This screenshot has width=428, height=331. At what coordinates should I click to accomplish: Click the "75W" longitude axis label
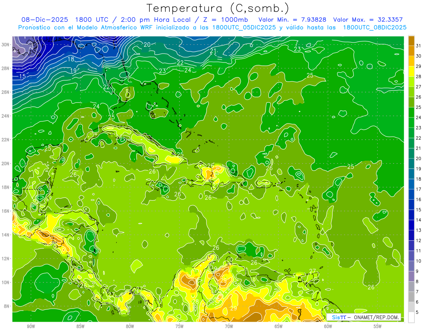(x=179, y=326)
